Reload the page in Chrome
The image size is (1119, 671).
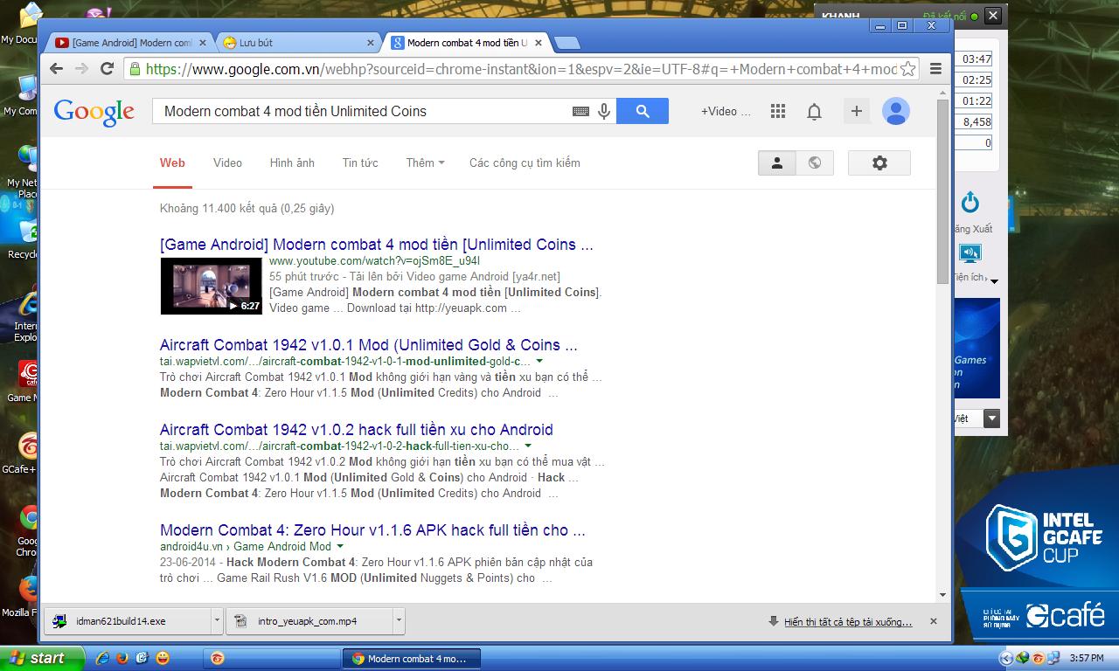tap(107, 69)
